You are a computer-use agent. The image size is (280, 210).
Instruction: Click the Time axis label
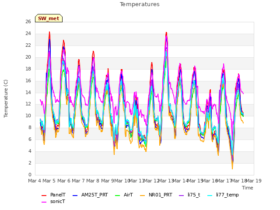(x=248, y=188)
